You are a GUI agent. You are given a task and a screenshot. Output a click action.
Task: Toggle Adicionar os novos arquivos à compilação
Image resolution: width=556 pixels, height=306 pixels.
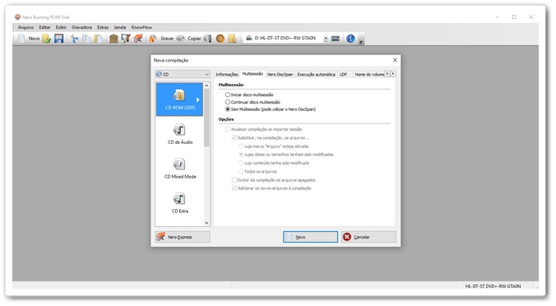234,188
